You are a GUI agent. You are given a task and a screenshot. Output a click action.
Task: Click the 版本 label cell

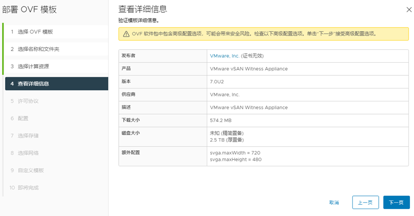[163, 82]
